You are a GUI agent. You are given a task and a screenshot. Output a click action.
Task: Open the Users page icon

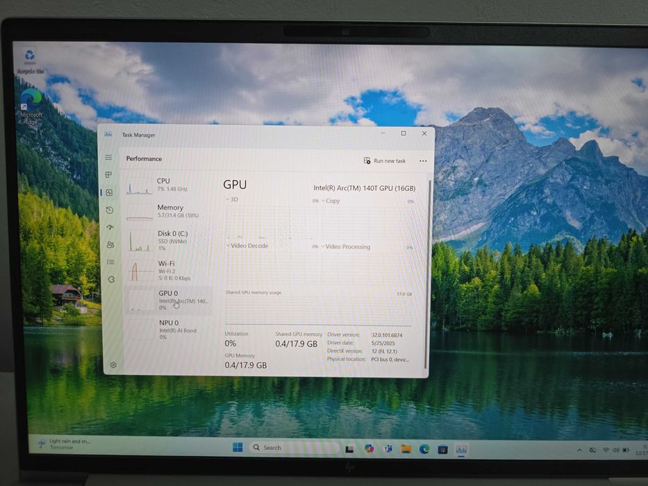(110, 244)
